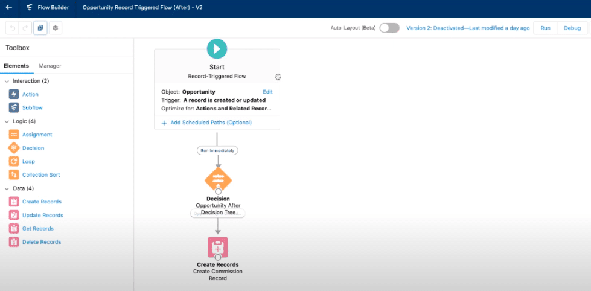
Task: Select the Subflow element icon
Action: [14, 108]
